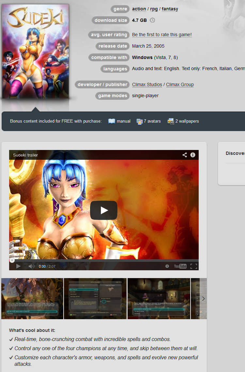Click the '4.7 GB' download size value

(x=139, y=20)
